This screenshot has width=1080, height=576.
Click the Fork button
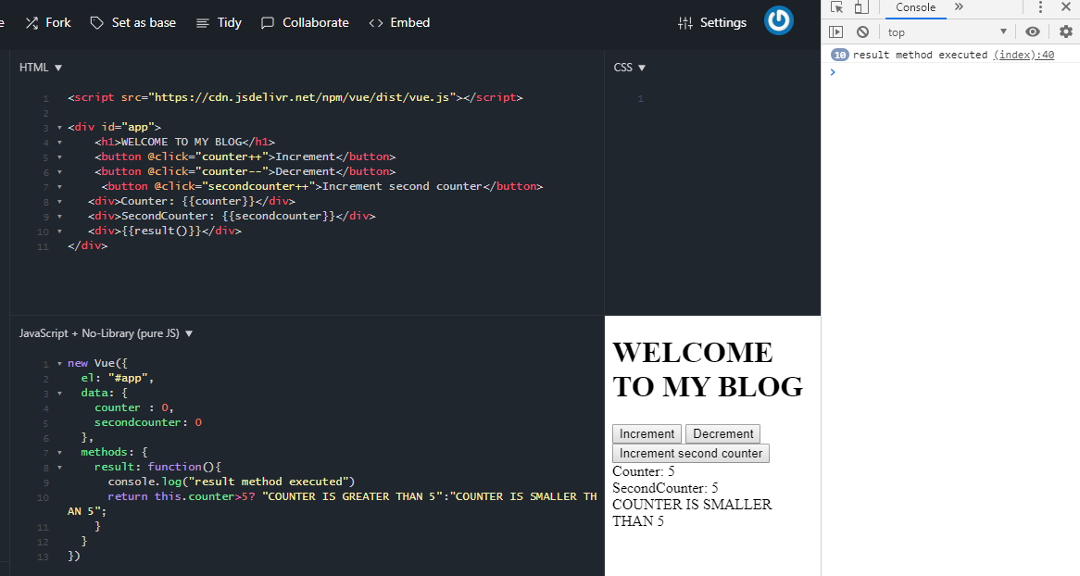coord(47,22)
